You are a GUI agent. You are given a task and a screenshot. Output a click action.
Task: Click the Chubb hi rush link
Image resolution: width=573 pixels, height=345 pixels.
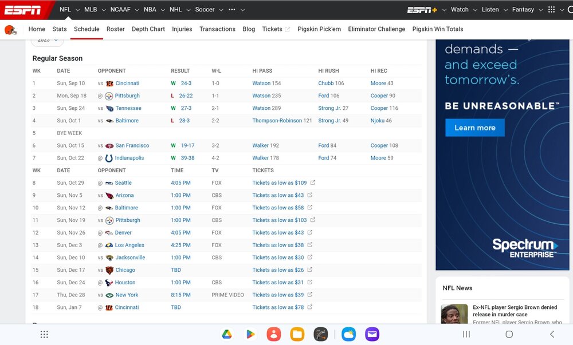(x=326, y=83)
